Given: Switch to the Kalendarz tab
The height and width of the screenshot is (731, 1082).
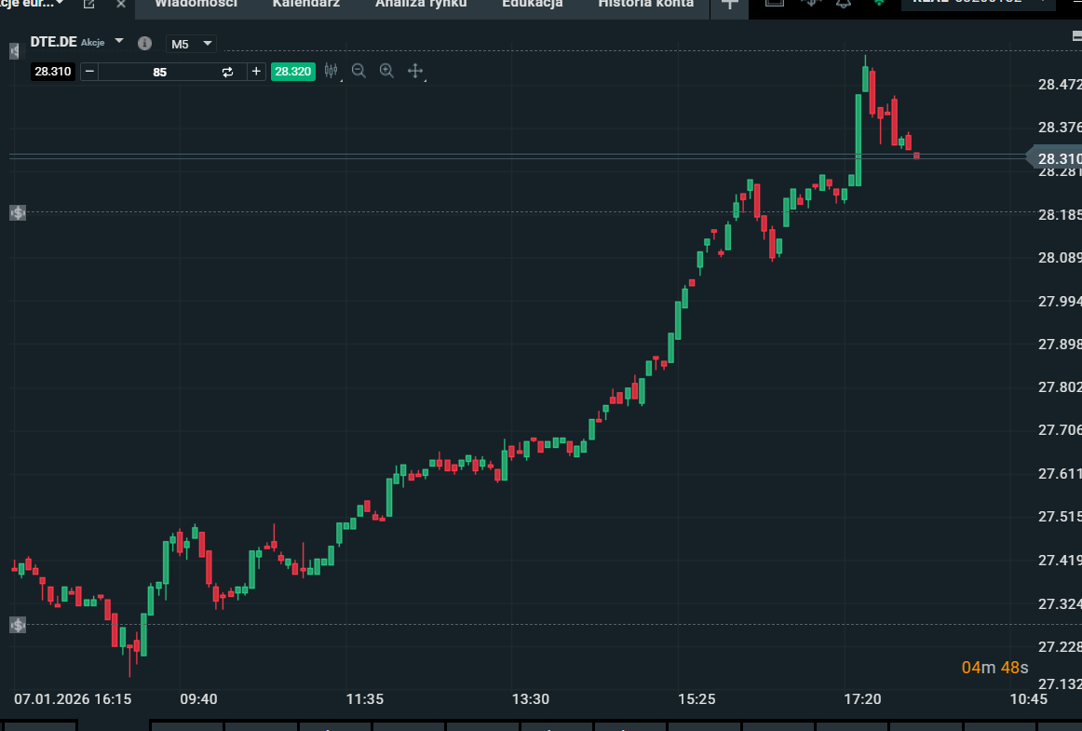Looking at the screenshot, I should tap(305, 4).
